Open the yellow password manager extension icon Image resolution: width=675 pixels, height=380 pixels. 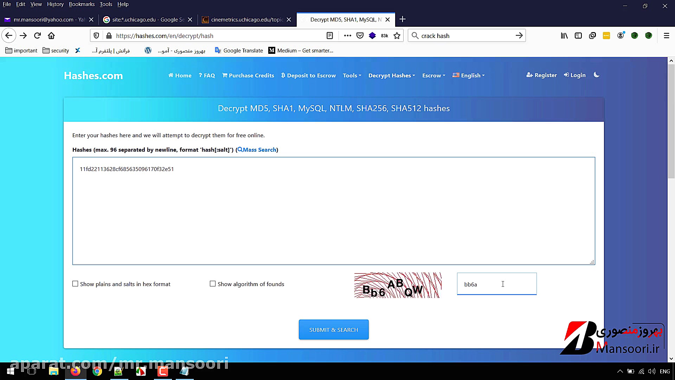click(x=606, y=36)
